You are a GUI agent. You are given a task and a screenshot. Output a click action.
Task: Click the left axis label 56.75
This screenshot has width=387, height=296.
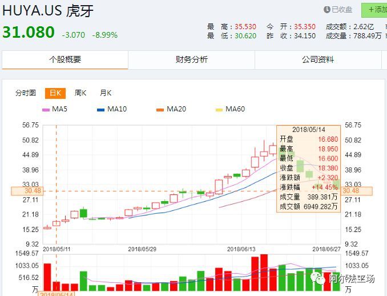tap(30, 125)
